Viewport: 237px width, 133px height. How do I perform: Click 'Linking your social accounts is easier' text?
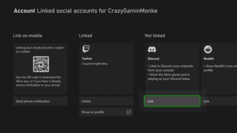[40, 50]
